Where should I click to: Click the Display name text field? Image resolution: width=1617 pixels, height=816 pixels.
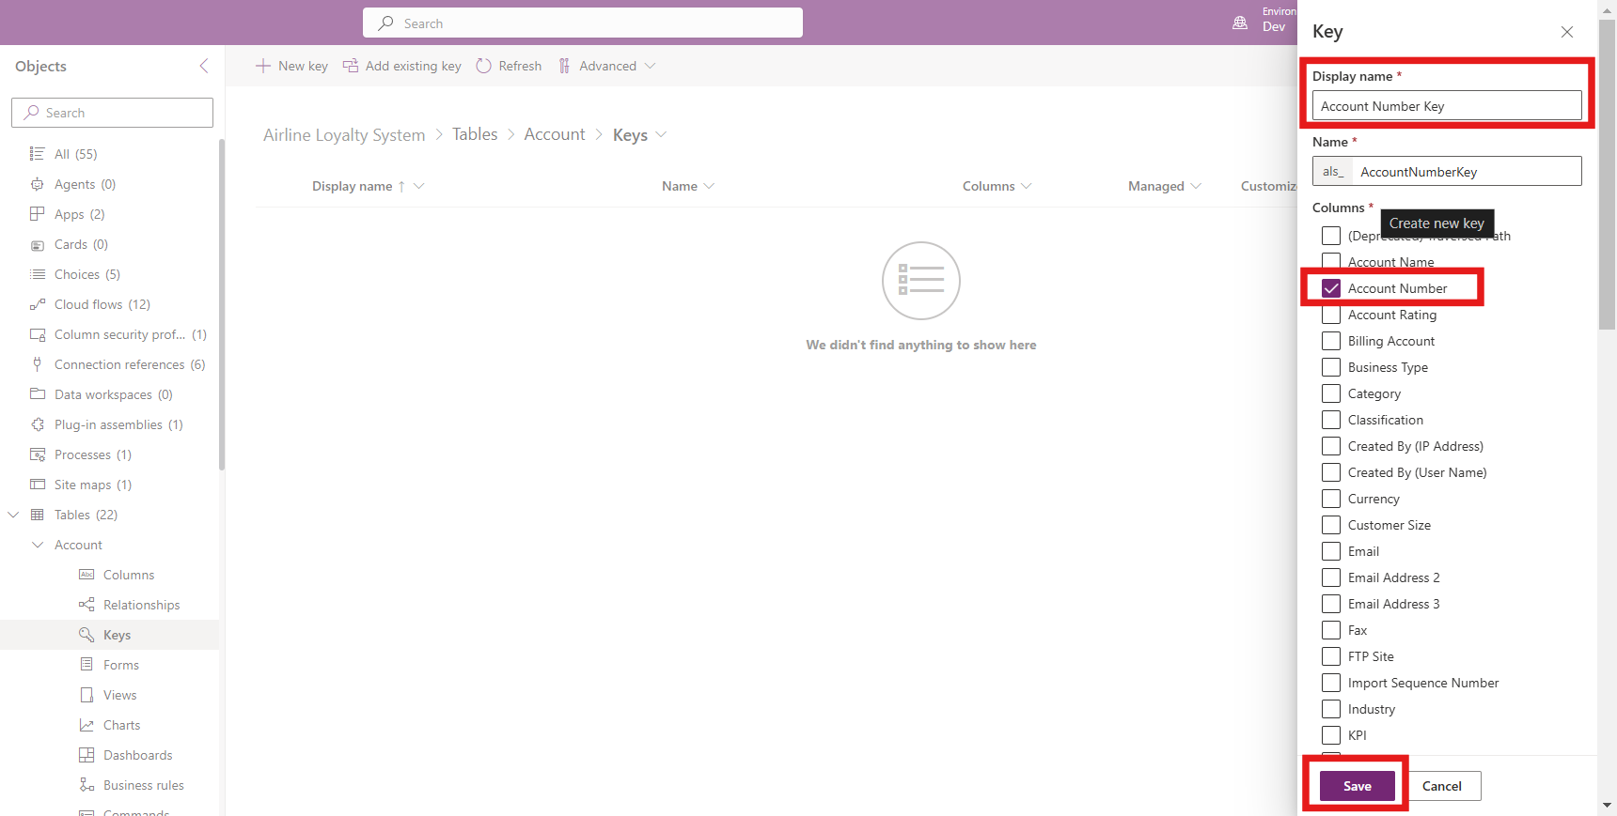[1446, 106]
